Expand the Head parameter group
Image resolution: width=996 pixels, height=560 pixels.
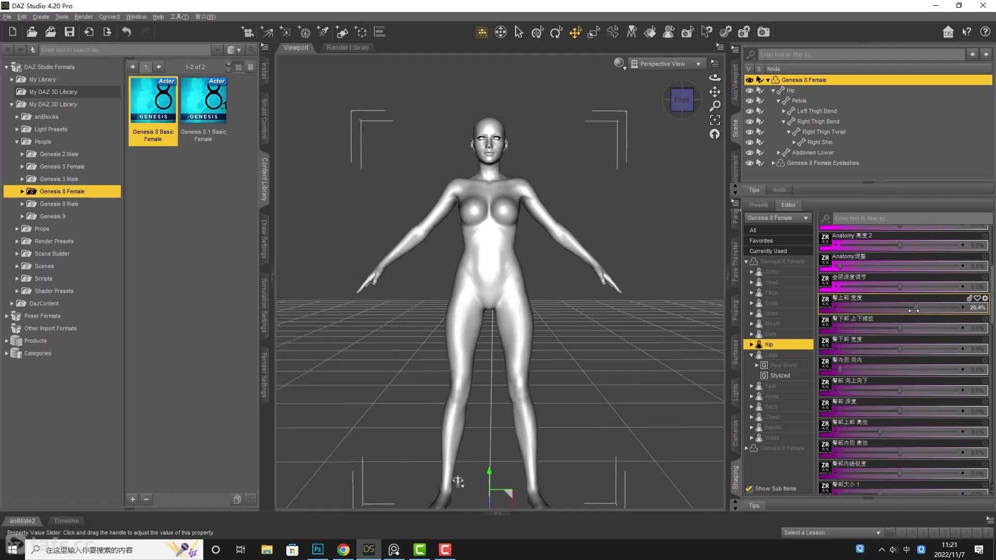[x=752, y=282]
